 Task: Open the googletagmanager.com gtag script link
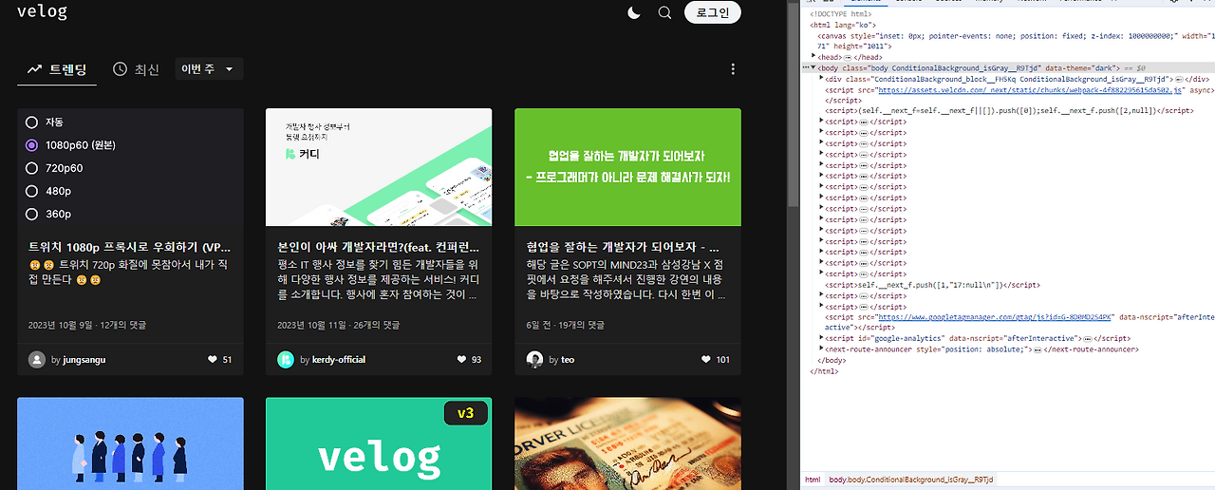pyautogui.click(x=995, y=317)
